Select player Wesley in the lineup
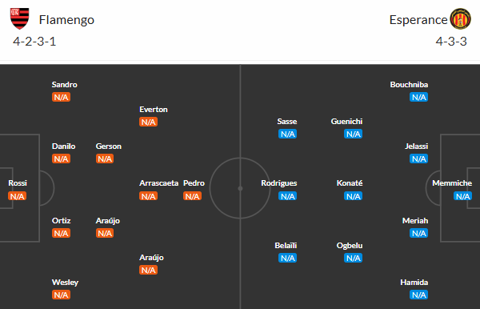480x309 pixels. click(65, 283)
